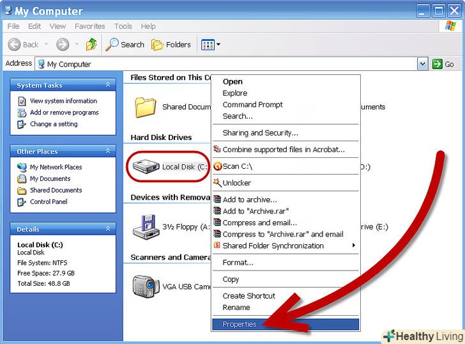The image size is (465, 344).
Task: Open the Favorites menu
Action: click(x=90, y=26)
